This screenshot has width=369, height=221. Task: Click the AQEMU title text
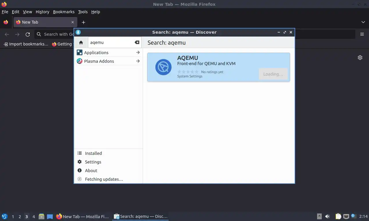pos(188,58)
